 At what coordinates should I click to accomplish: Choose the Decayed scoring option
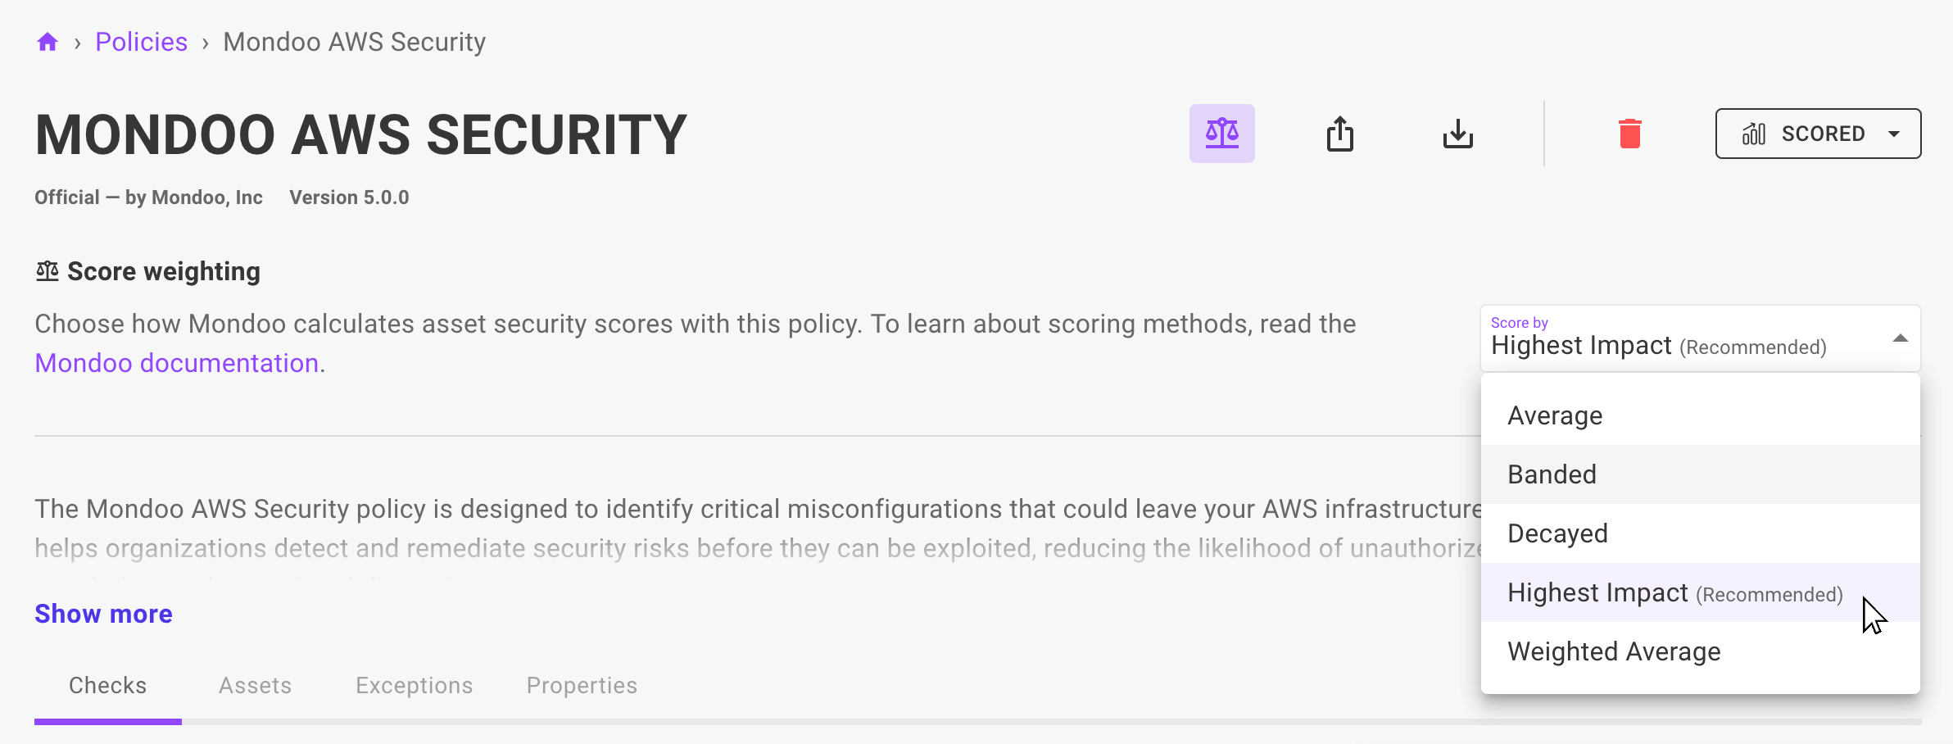click(1557, 533)
